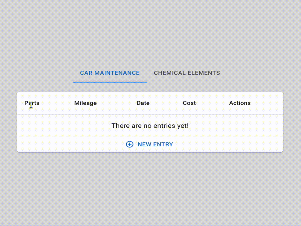Image resolution: width=301 pixels, height=226 pixels.
Task: Click the word 'CAR' in the first tab
Action: 86,73
